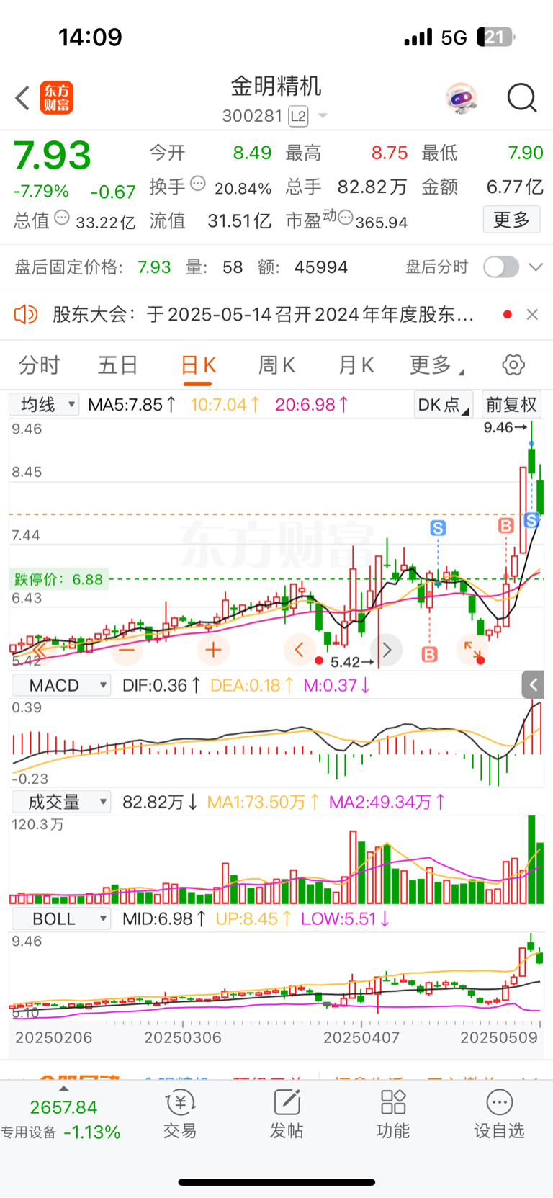Screen dimensions: 553x1198
Task: Open the 发帖 post icon
Action: click(x=287, y=1114)
